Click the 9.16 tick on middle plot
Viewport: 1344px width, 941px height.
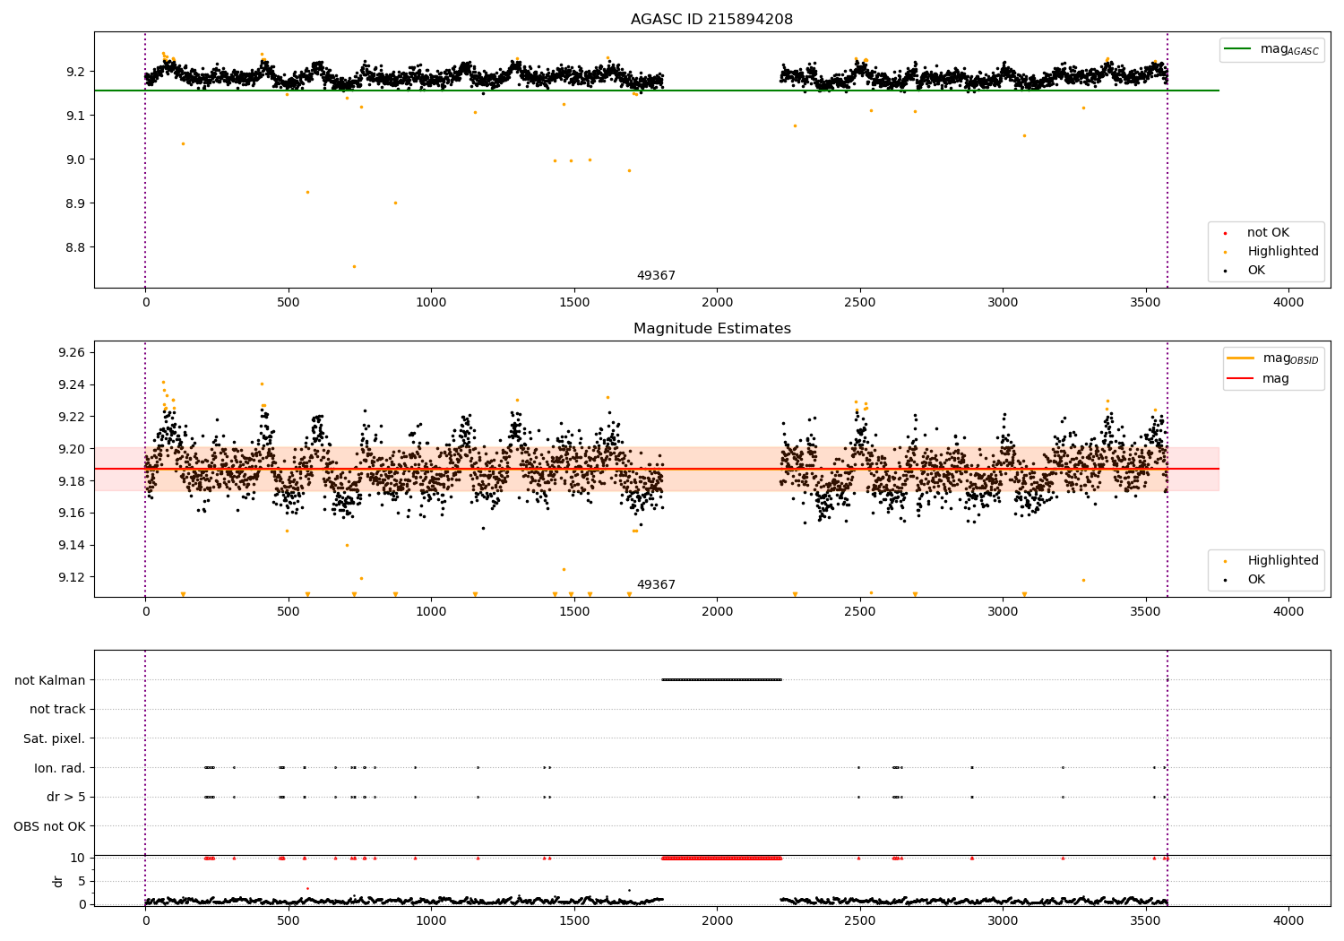click(x=72, y=513)
